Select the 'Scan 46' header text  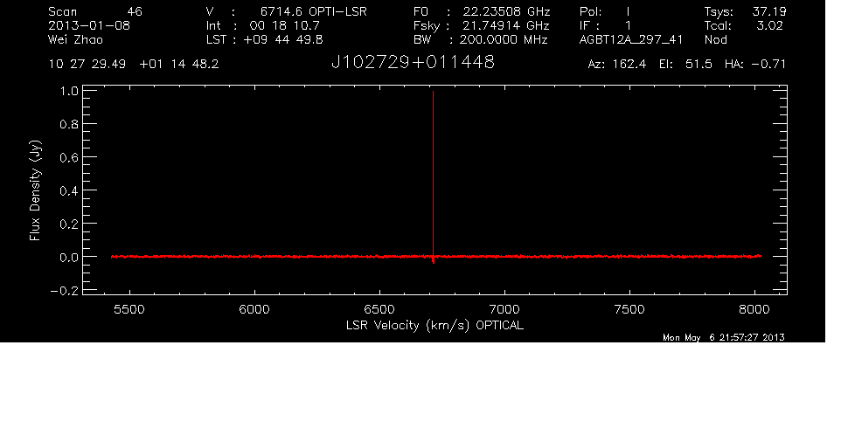tap(95, 11)
